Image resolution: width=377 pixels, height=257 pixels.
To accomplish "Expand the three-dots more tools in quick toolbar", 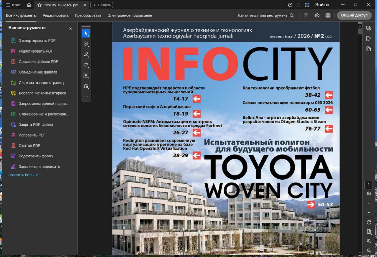I will (x=86, y=96).
